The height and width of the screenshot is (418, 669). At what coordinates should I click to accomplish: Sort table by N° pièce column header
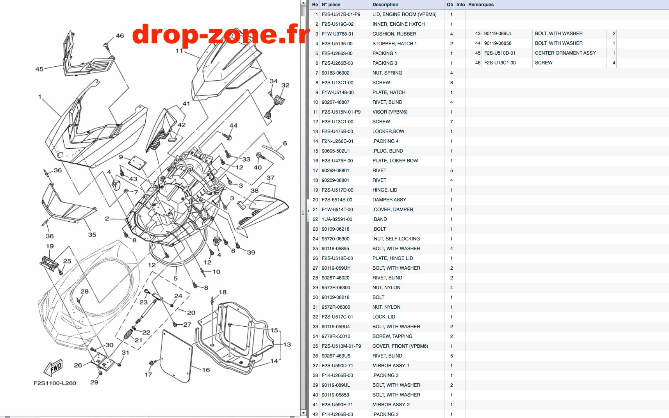pos(344,5)
